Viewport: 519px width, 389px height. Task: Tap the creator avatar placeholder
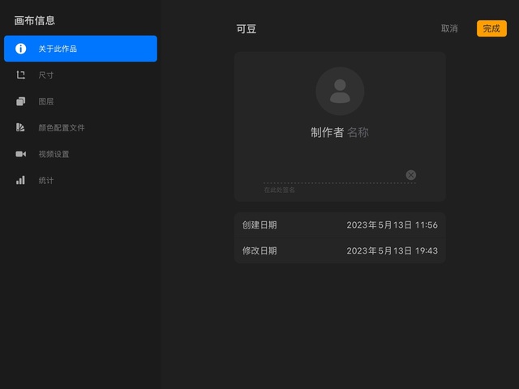click(x=340, y=91)
